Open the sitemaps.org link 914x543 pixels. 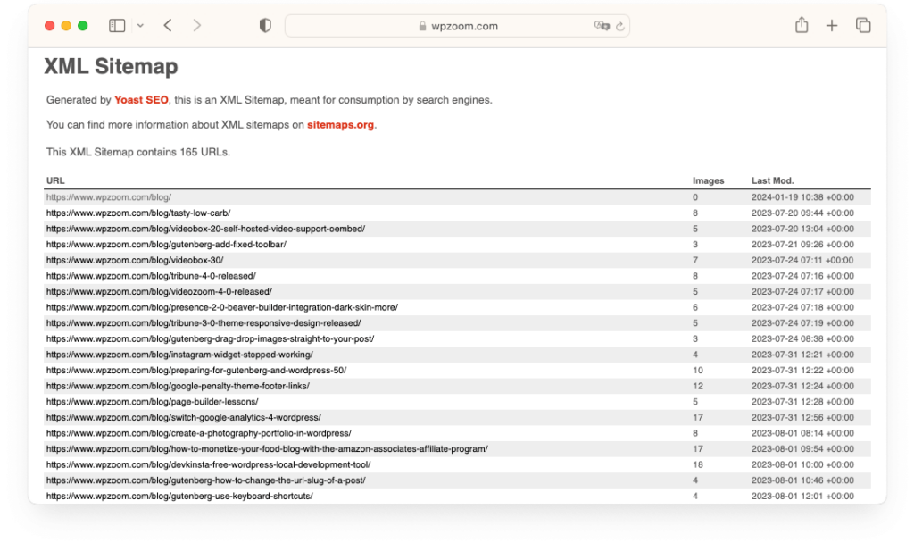coord(340,125)
